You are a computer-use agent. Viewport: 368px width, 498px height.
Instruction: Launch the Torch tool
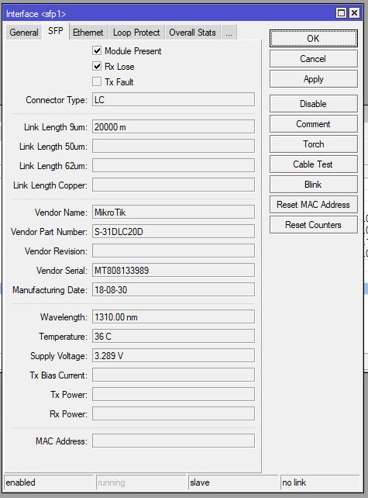[x=314, y=144]
